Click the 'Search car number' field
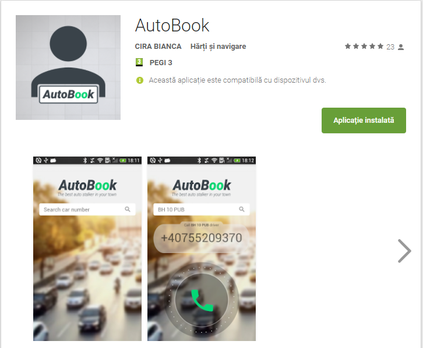423x348 pixels. (x=82, y=209)
